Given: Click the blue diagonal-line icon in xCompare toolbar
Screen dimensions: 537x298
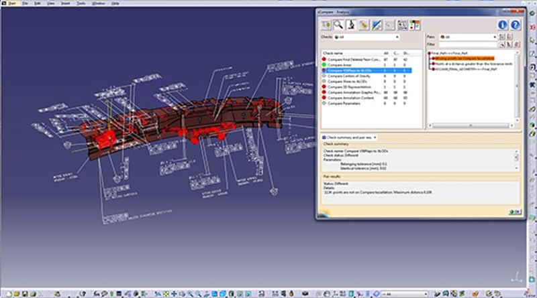Looking at the screenshot, I should pos(377,25).
